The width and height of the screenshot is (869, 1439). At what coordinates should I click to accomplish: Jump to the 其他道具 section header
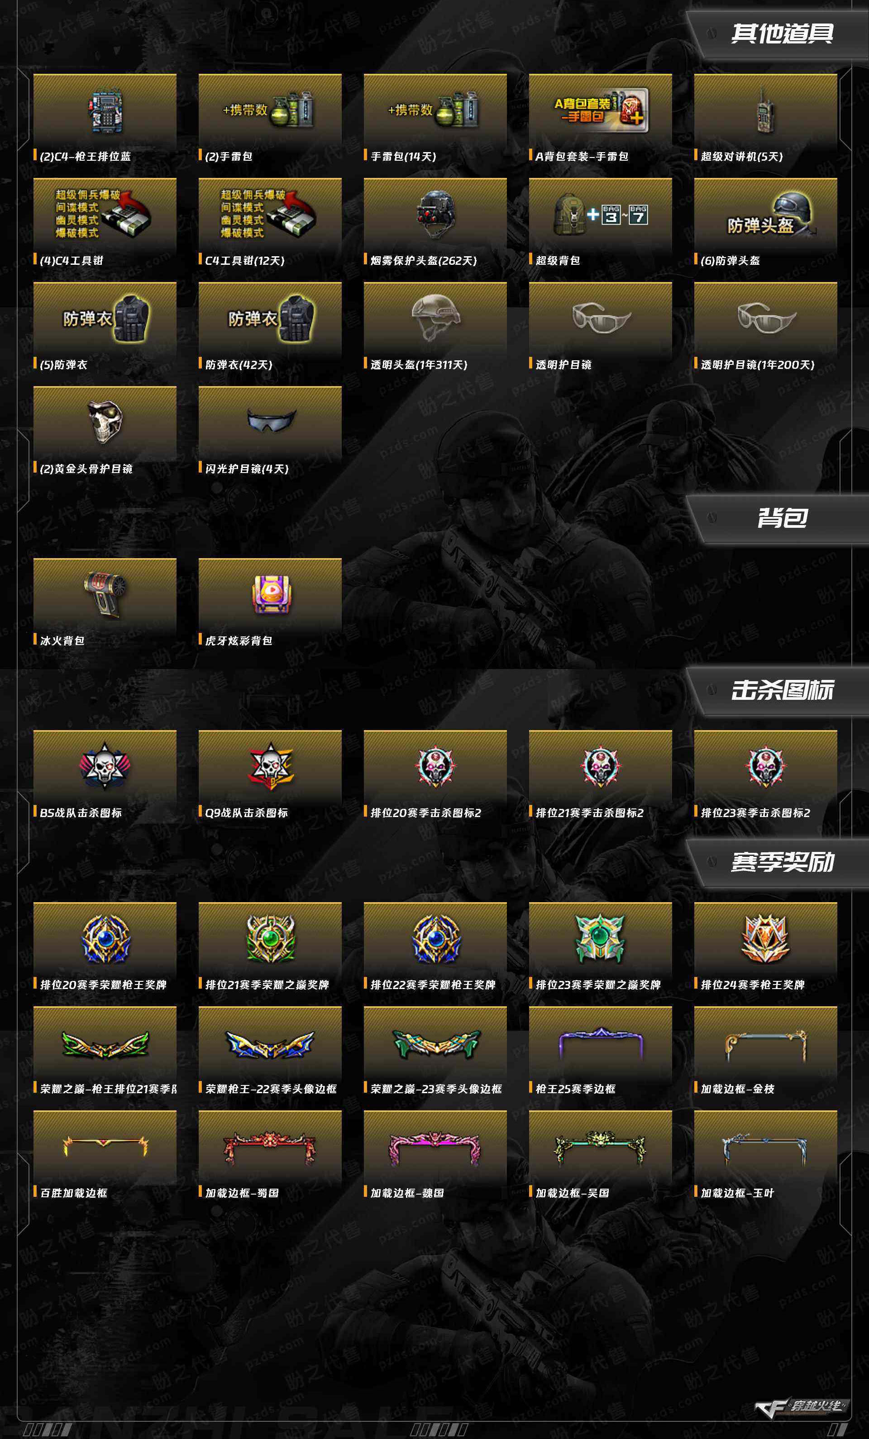click(781, 34)
